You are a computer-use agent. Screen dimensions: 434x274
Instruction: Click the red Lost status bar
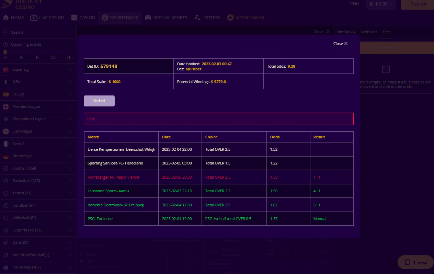point(219,119)
